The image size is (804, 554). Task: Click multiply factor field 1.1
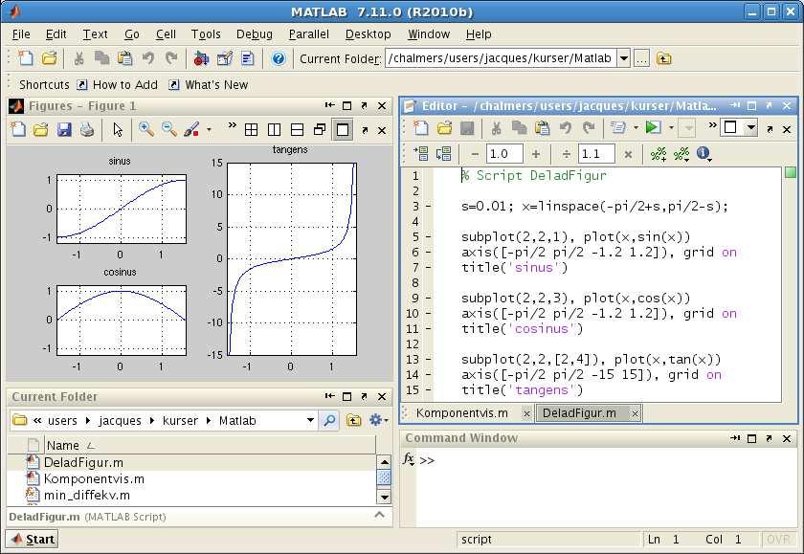click(x=596, y=154)
